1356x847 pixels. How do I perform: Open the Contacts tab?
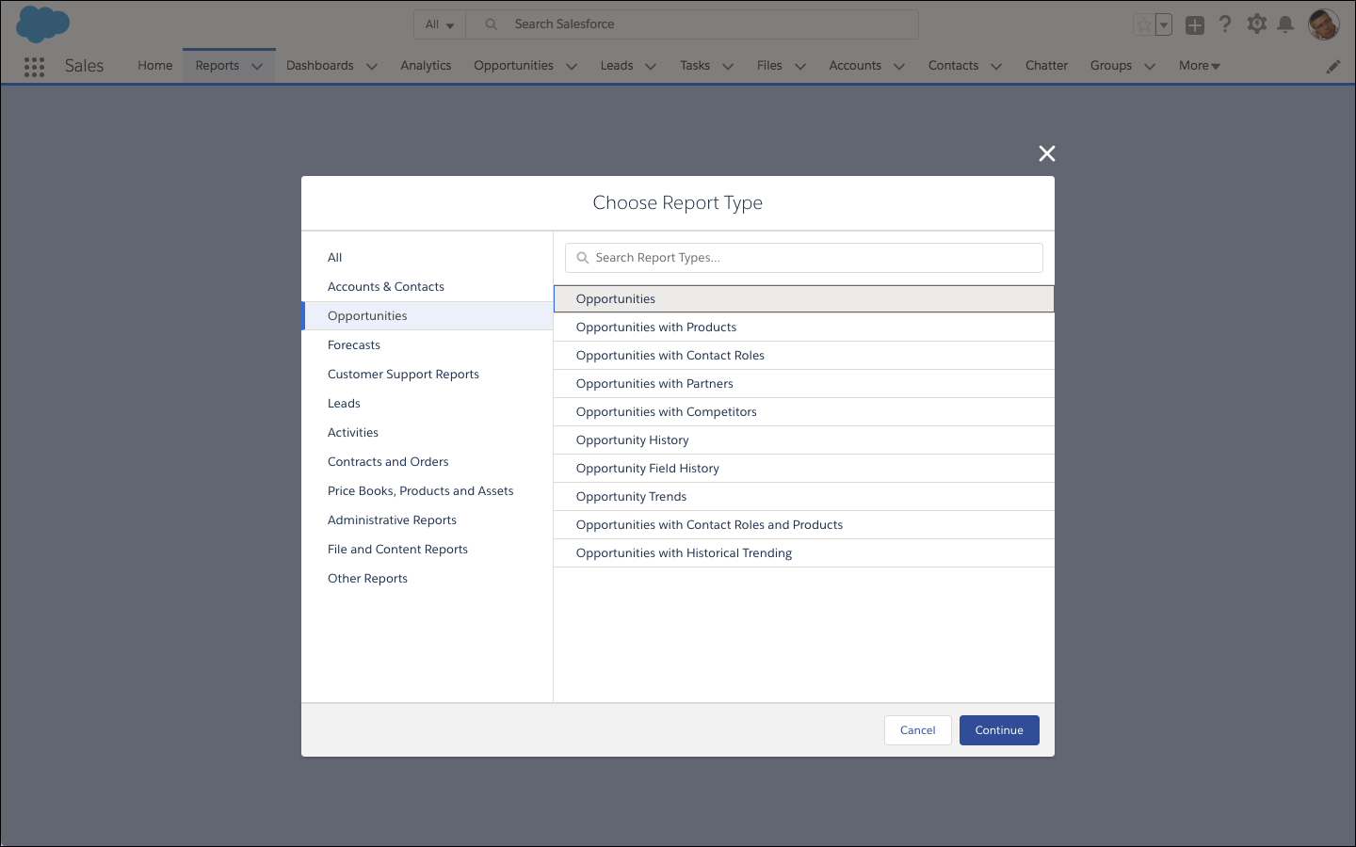953,66
